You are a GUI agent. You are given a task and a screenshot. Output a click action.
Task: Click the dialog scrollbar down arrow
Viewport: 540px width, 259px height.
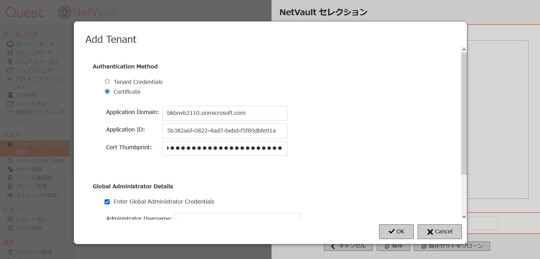click(464, 217)
